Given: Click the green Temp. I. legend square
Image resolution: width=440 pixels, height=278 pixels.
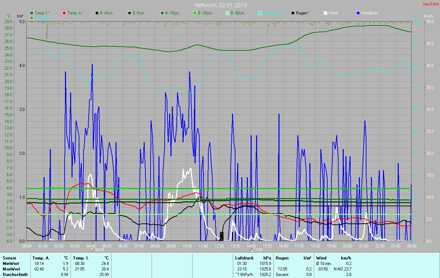Looking at the screenshot, I should click(x=32, y=13).
